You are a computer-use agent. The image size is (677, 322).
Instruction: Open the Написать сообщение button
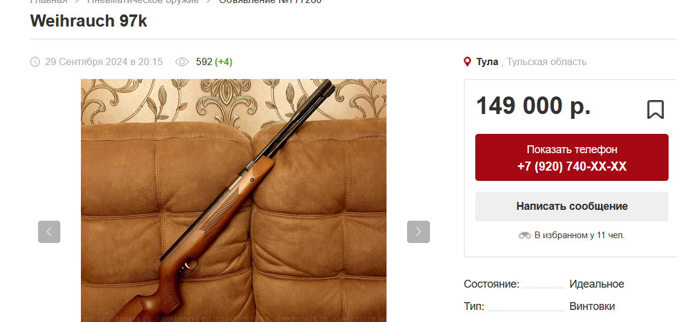click(x=572, y=206)
